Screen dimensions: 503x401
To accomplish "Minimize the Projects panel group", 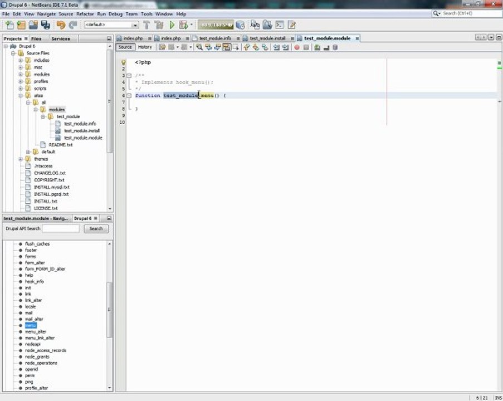I will [109, 38].
